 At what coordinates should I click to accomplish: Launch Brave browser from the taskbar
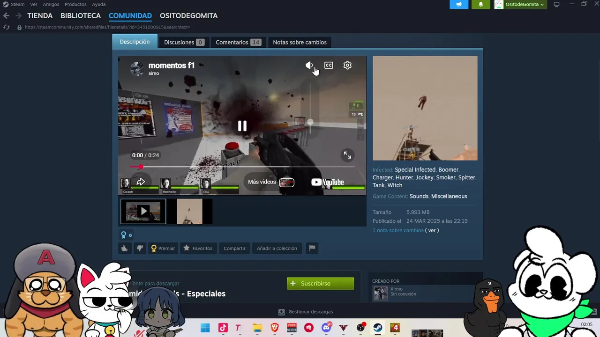[274, 328]
